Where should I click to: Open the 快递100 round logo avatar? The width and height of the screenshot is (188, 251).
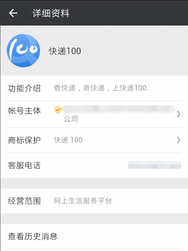(x=23, y=51)
